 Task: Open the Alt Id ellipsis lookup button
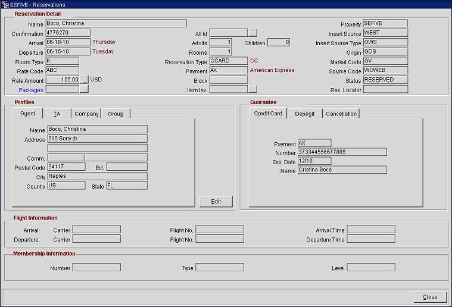pos(253,33)
